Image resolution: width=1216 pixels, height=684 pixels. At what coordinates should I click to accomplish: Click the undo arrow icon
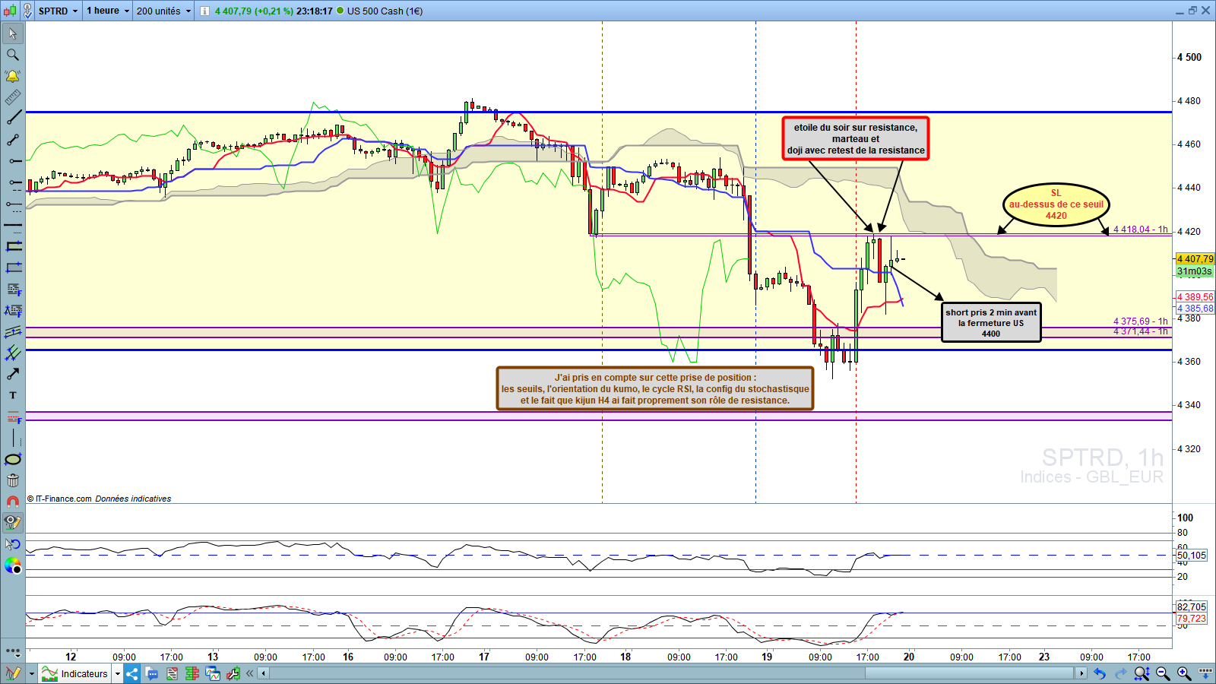(1100, 673)
